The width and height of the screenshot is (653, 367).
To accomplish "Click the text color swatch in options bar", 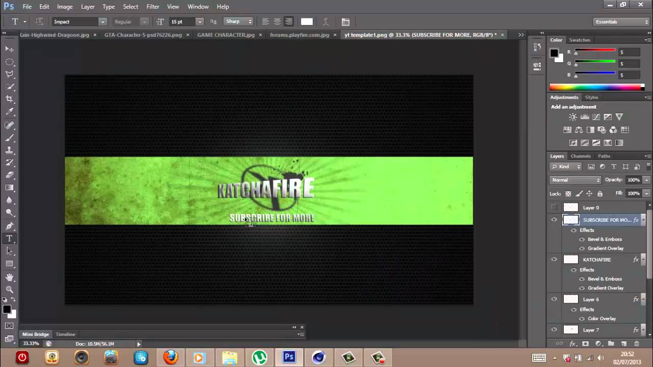I will pos(307,21).
